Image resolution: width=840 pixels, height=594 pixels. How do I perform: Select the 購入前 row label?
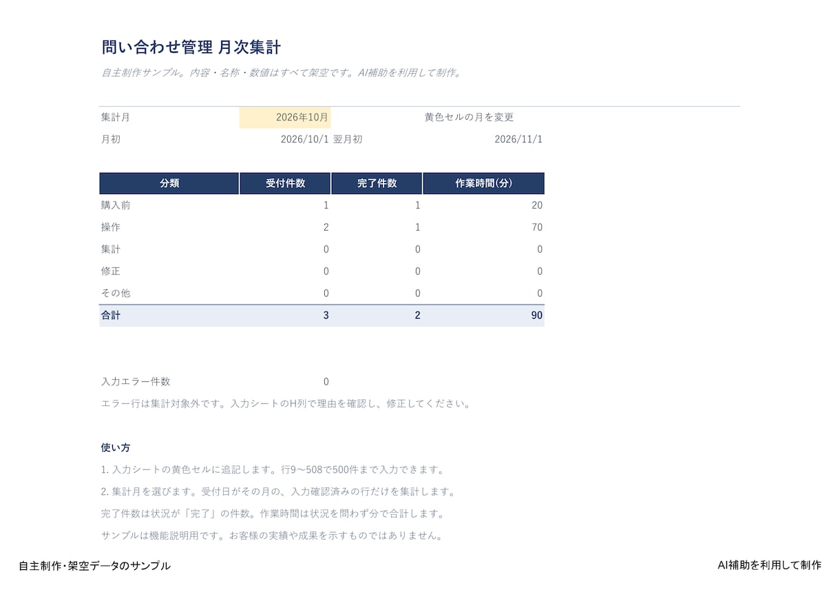pos(116,206)
